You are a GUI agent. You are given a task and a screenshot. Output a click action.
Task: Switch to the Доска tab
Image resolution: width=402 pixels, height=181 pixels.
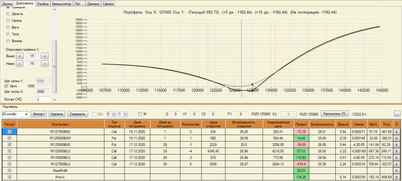[x=7, y=4]
